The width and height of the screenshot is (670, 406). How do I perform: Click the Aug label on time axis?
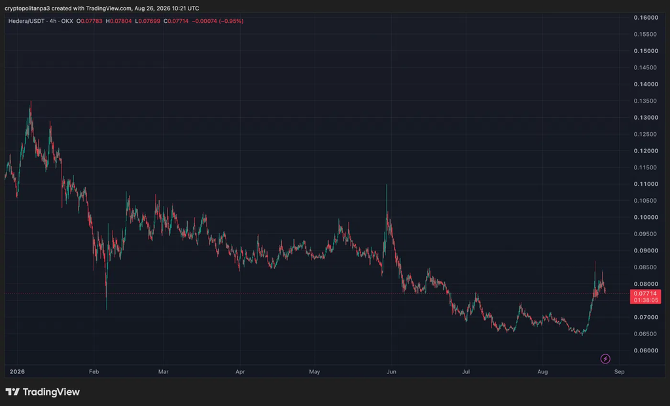tap(542, 371)
